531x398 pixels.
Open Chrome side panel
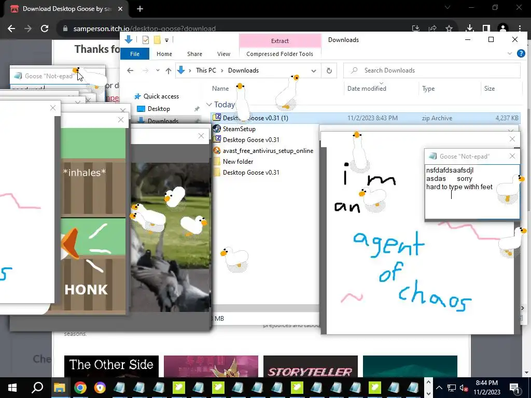(486, 29)
